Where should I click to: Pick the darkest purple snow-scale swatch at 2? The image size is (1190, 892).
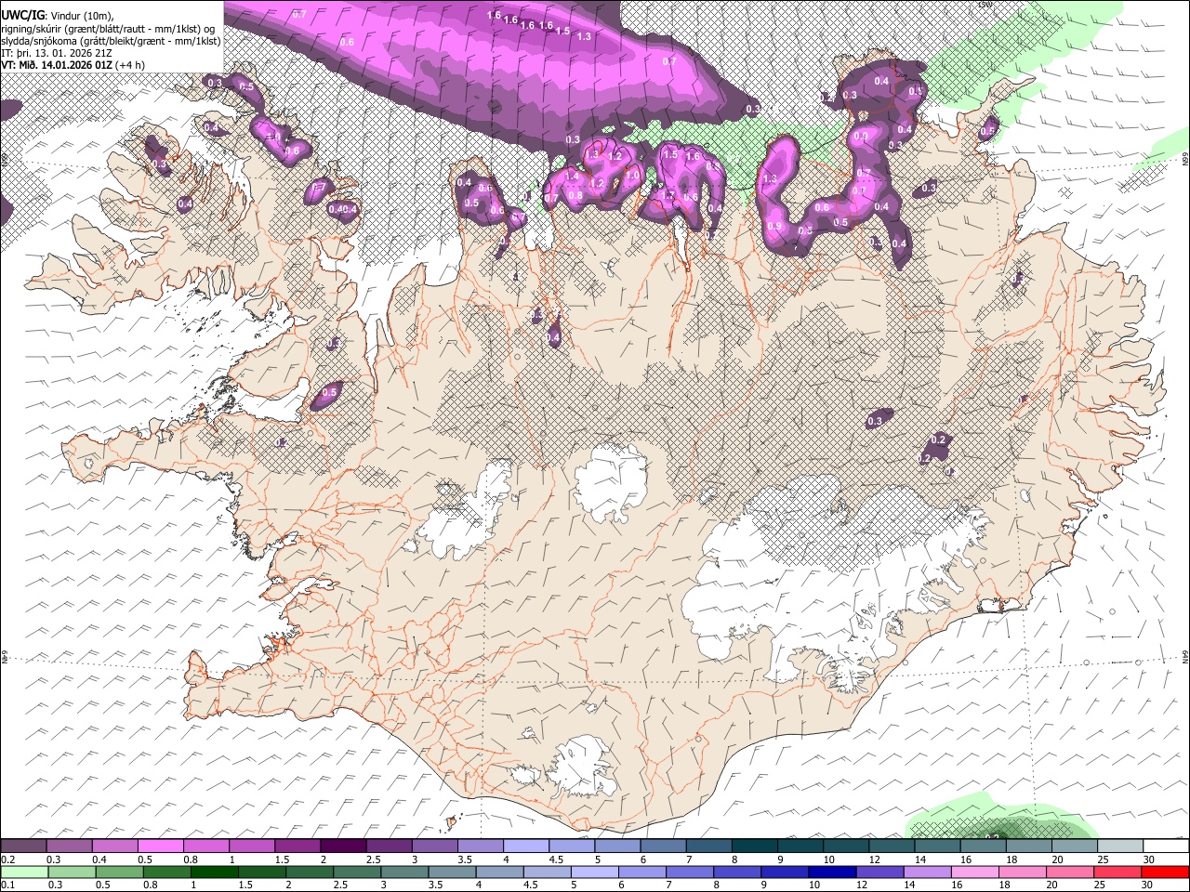(x=342, y=846)
